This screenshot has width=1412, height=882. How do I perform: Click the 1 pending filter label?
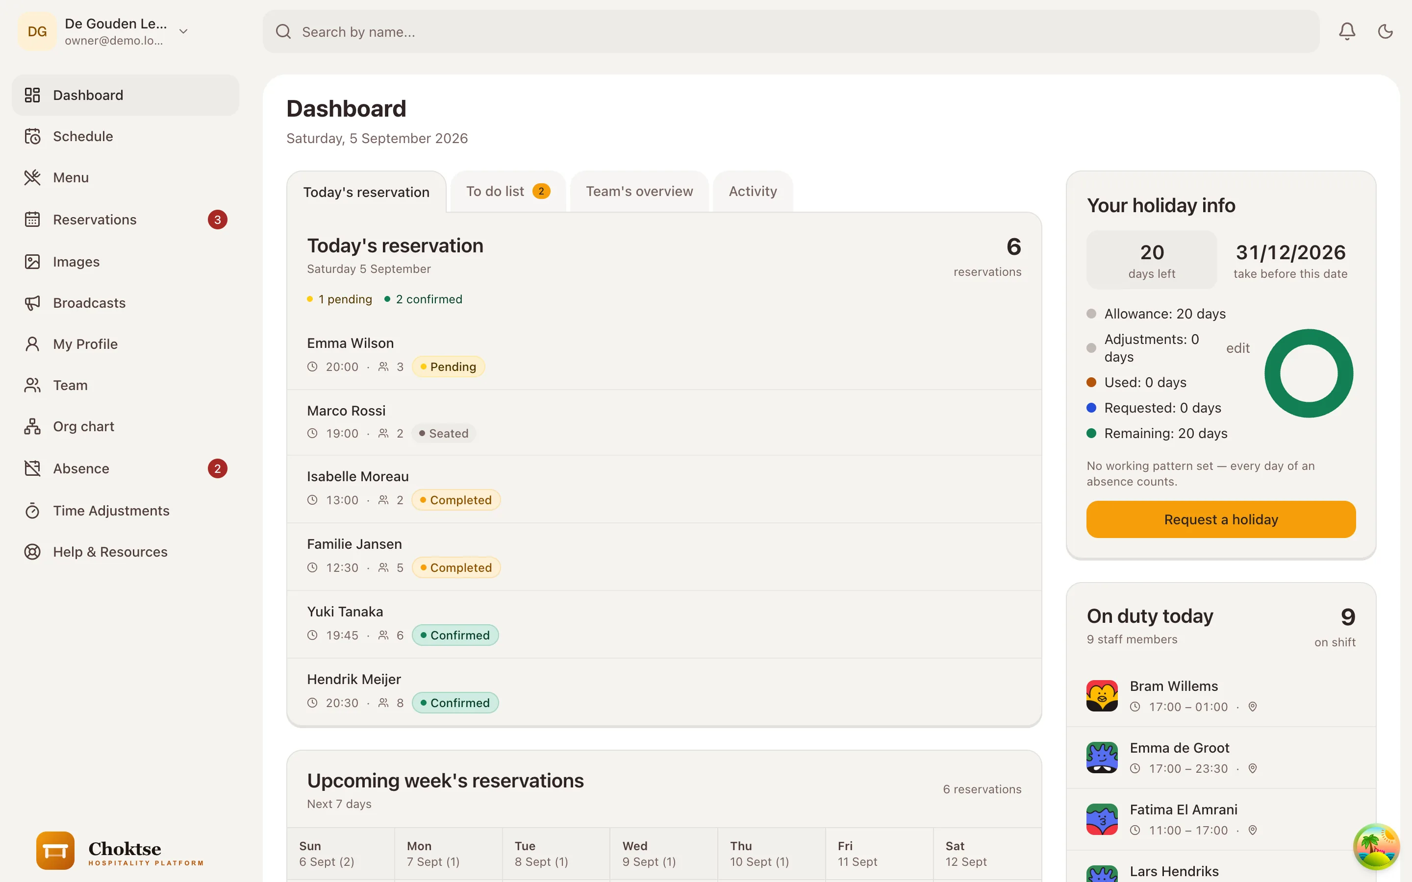pos(340,299)
